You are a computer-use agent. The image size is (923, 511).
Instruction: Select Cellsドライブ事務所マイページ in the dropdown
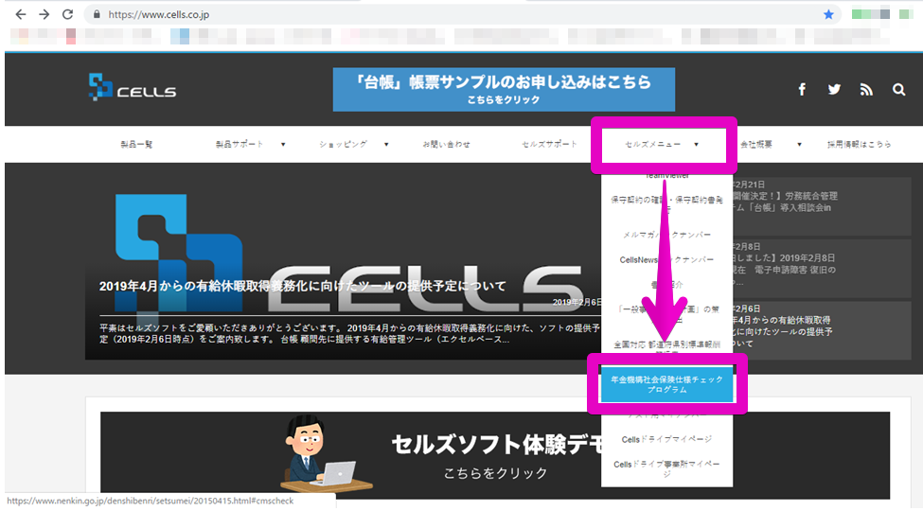667,468
